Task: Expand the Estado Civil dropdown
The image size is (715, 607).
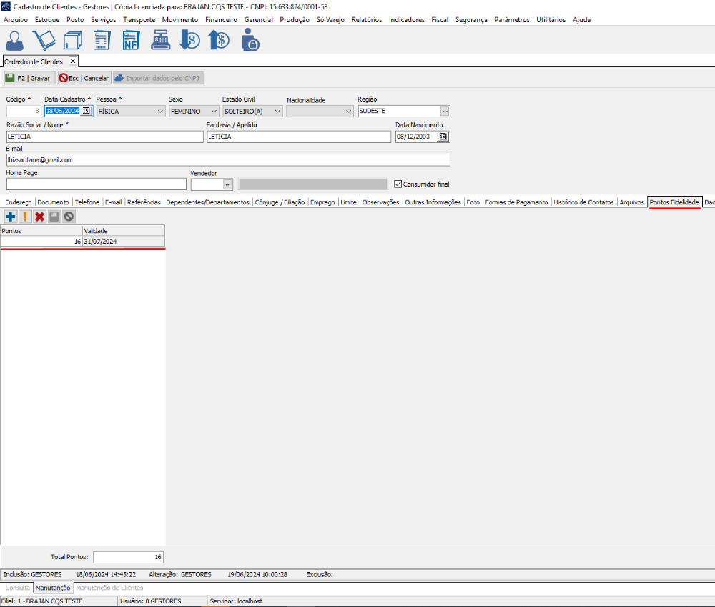Action: pyautogui.click(x=277, y=112)
